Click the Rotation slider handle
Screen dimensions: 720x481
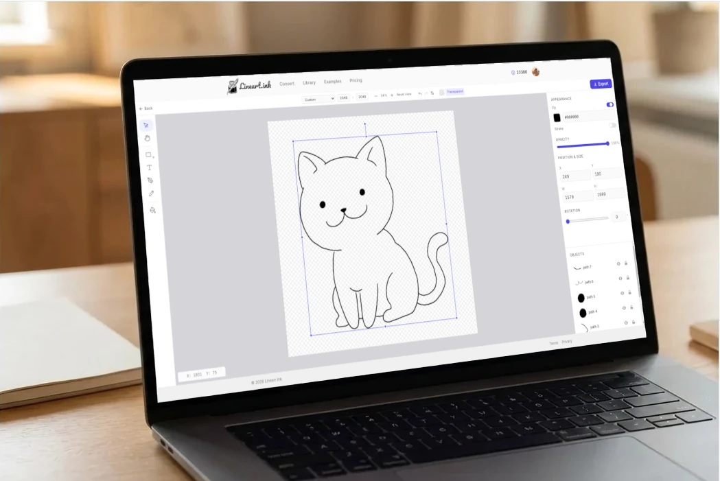click(x=568, y=221)
